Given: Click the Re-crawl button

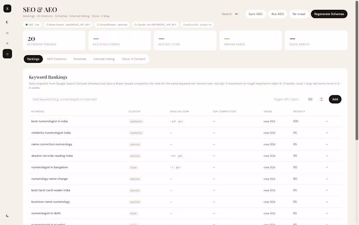Looking at the screenshot, I should point(299,14).
